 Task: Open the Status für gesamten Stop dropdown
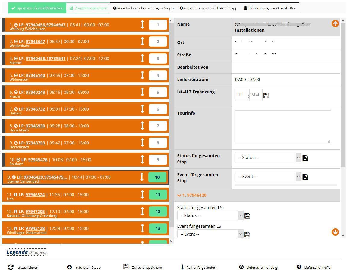[268, 158]
